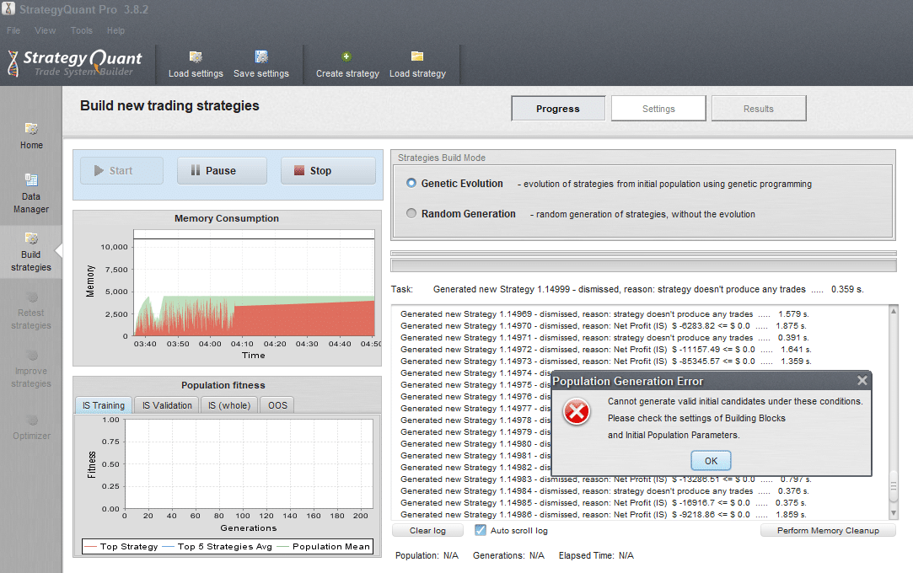Select the Random Generation build mode

(411, 213)
